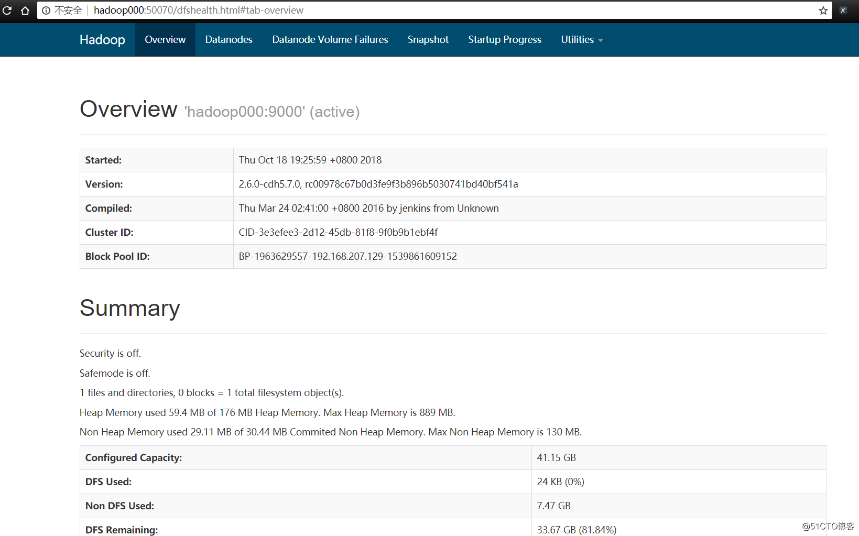Click the Overview heading text
859x536 pixels.
(x=128, y=109)
